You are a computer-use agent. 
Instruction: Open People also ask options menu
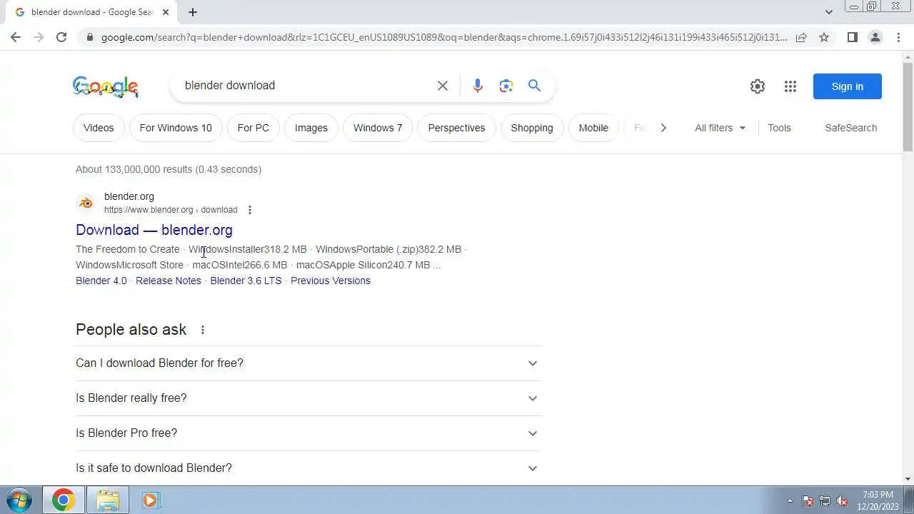[203, 330]
